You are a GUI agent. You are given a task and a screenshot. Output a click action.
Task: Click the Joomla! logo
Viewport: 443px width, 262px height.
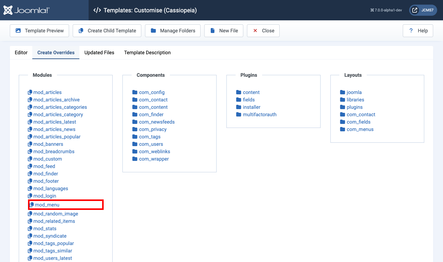tap(26, 10)
